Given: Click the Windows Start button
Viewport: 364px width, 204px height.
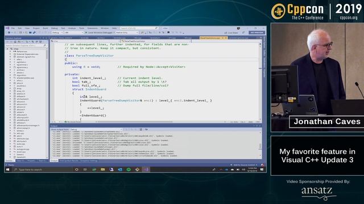Looking at the screenshot, I should [7, 169].
